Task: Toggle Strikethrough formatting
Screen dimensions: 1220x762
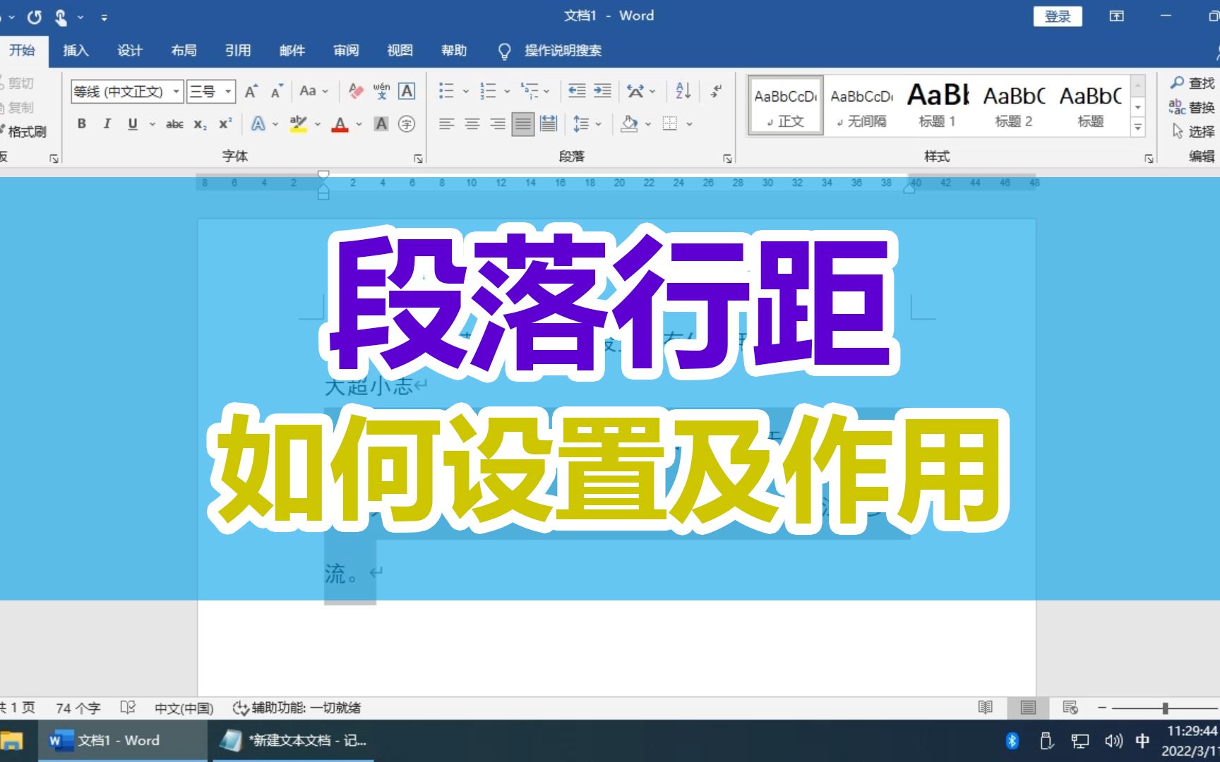Action: tap(174, 124)
